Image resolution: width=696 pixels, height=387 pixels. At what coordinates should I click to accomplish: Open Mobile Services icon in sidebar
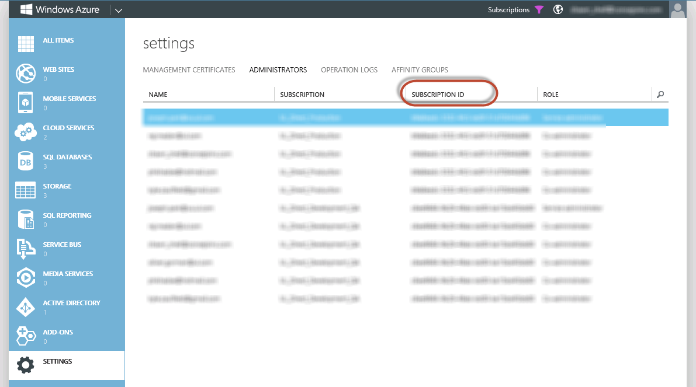[x=26, y=102]
